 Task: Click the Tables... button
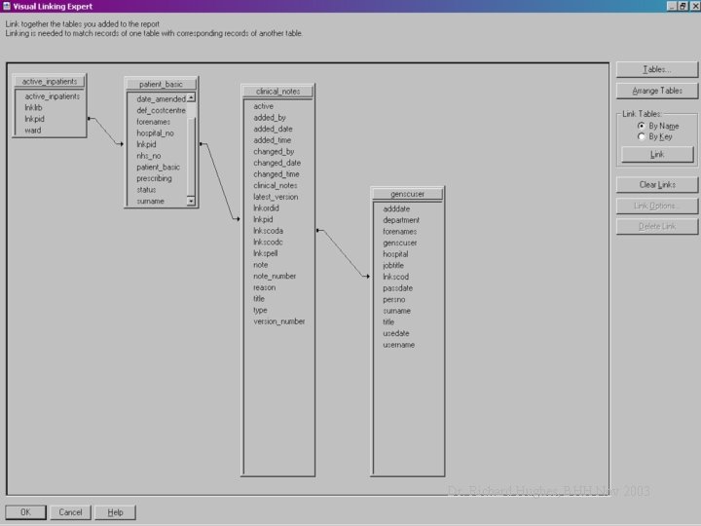657,69
